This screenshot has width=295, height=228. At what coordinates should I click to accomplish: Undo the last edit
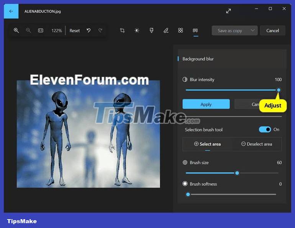pos(88,30)
